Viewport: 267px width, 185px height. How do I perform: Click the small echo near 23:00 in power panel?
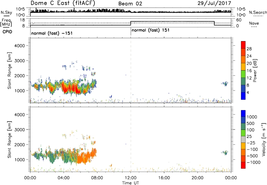coord(225,83)
